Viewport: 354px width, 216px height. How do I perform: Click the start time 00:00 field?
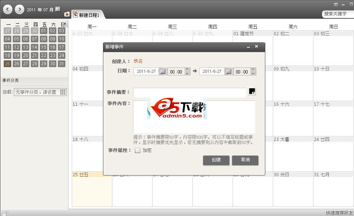click(x=176, y=72)
